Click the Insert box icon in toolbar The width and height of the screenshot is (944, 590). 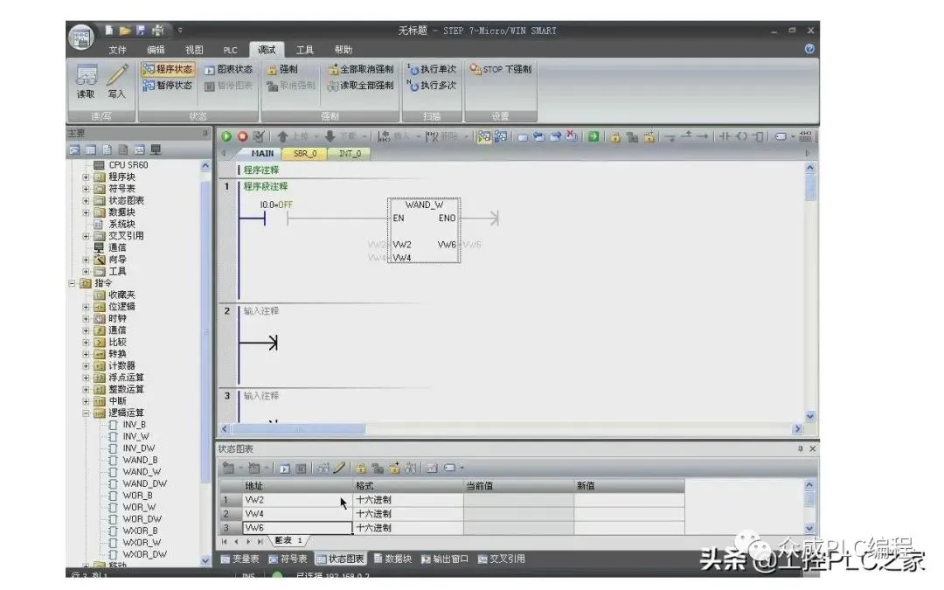point(759,136)
